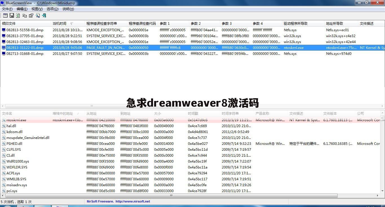
Task: Click the Exit door toolbar icon
Action: point(44,15)
